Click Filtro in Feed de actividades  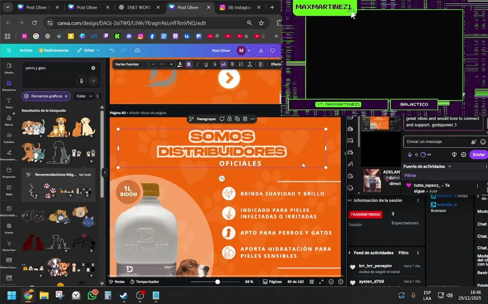tap(403, 253)
